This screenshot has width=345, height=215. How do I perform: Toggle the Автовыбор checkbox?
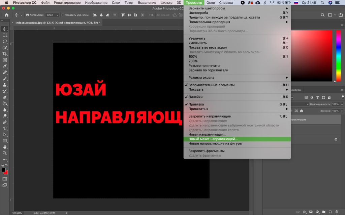28,15
